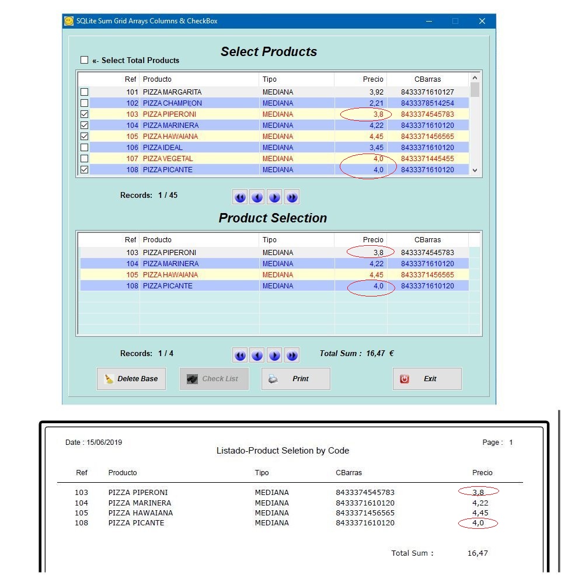Screen dimensions: 575x575
Task: Enable the Select Total Products checkbox
Action: coord(84,60)
